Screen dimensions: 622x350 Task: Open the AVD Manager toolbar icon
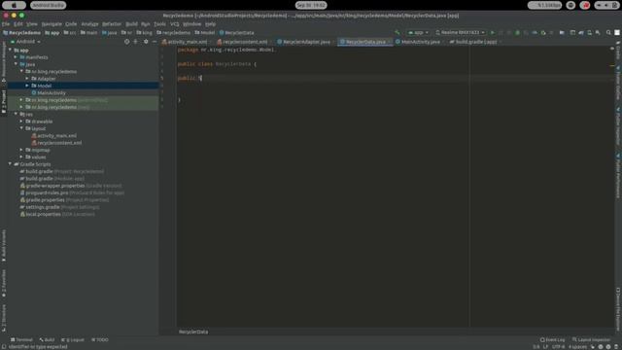[590, 32]
